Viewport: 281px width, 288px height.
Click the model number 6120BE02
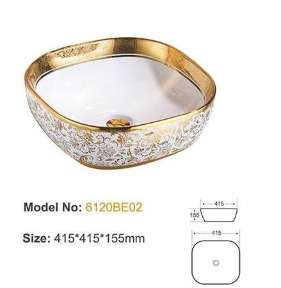[114, 207]
